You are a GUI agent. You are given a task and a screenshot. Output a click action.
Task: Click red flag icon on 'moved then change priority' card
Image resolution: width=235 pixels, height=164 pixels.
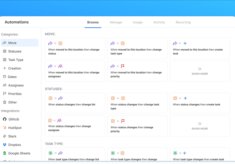click(x=123, y=66)
